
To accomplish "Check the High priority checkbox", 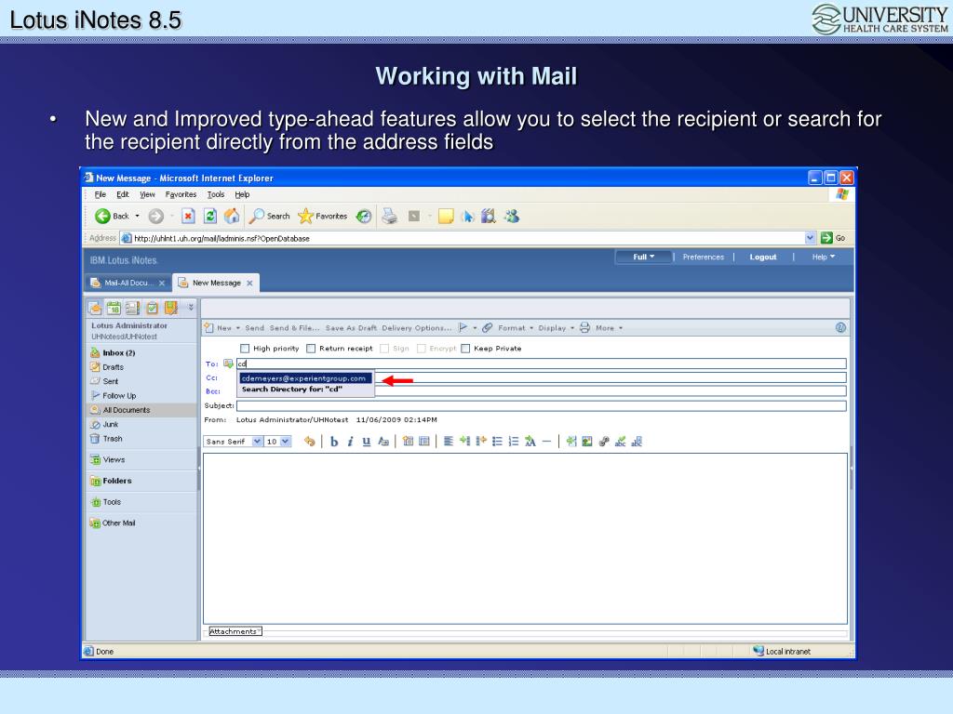I will (x=245, y=349).
